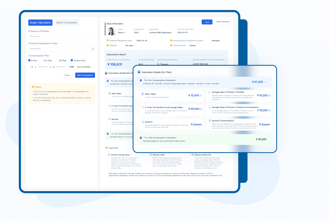Click the chart icon beside Average Salary Of Recent 12 Months

(x=210, y=92)
